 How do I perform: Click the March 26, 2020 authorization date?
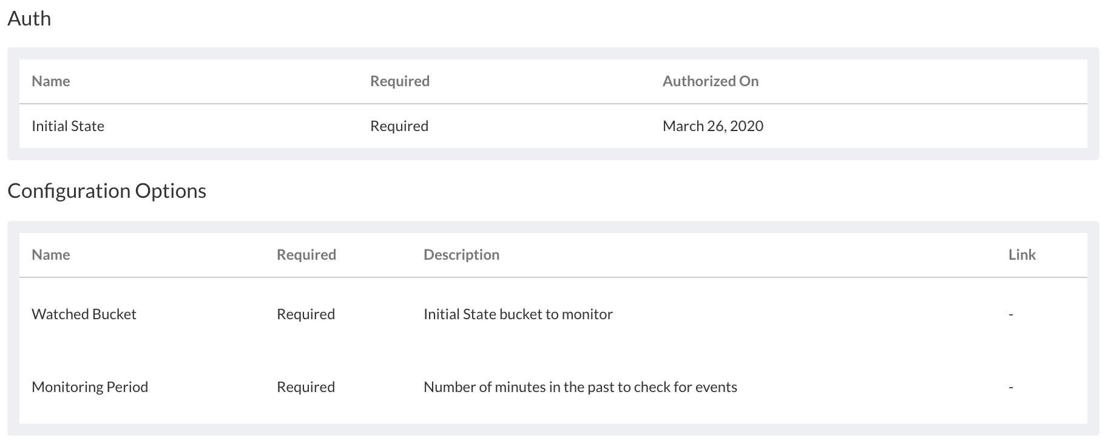713,126
